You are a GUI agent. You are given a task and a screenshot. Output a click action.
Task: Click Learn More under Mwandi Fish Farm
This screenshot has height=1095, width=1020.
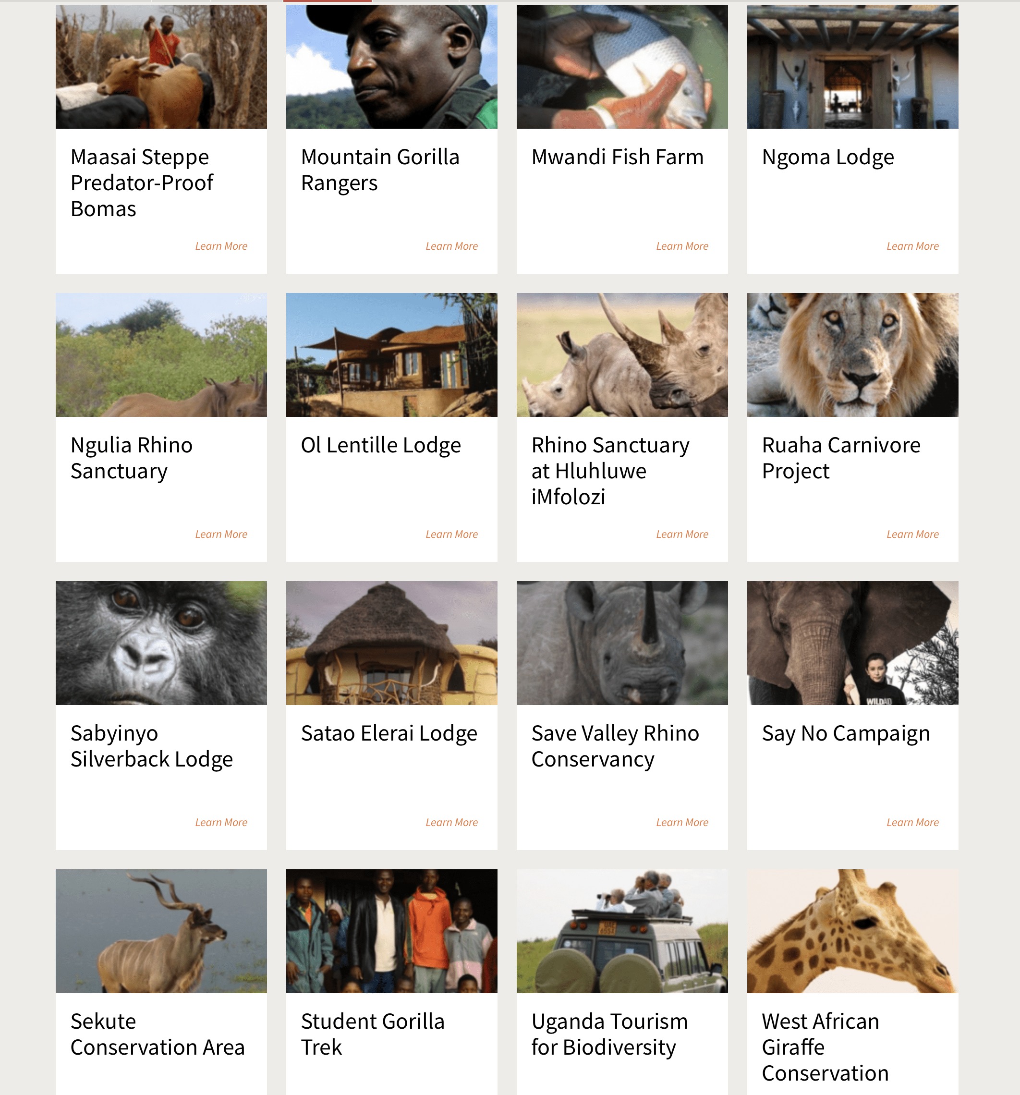682,246
